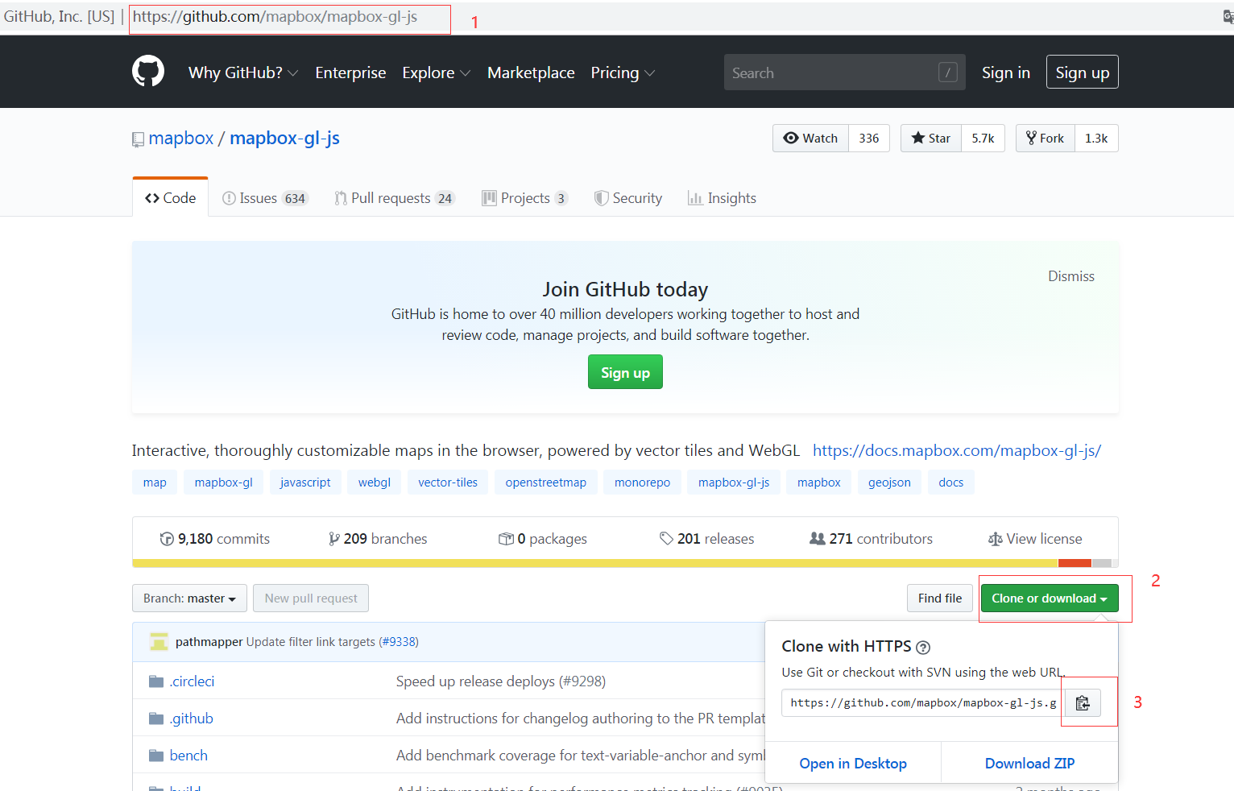Screen dimensions: 1234x791
Task: Watch the mapbox-gl-js repository
Action: pos(810,139)
